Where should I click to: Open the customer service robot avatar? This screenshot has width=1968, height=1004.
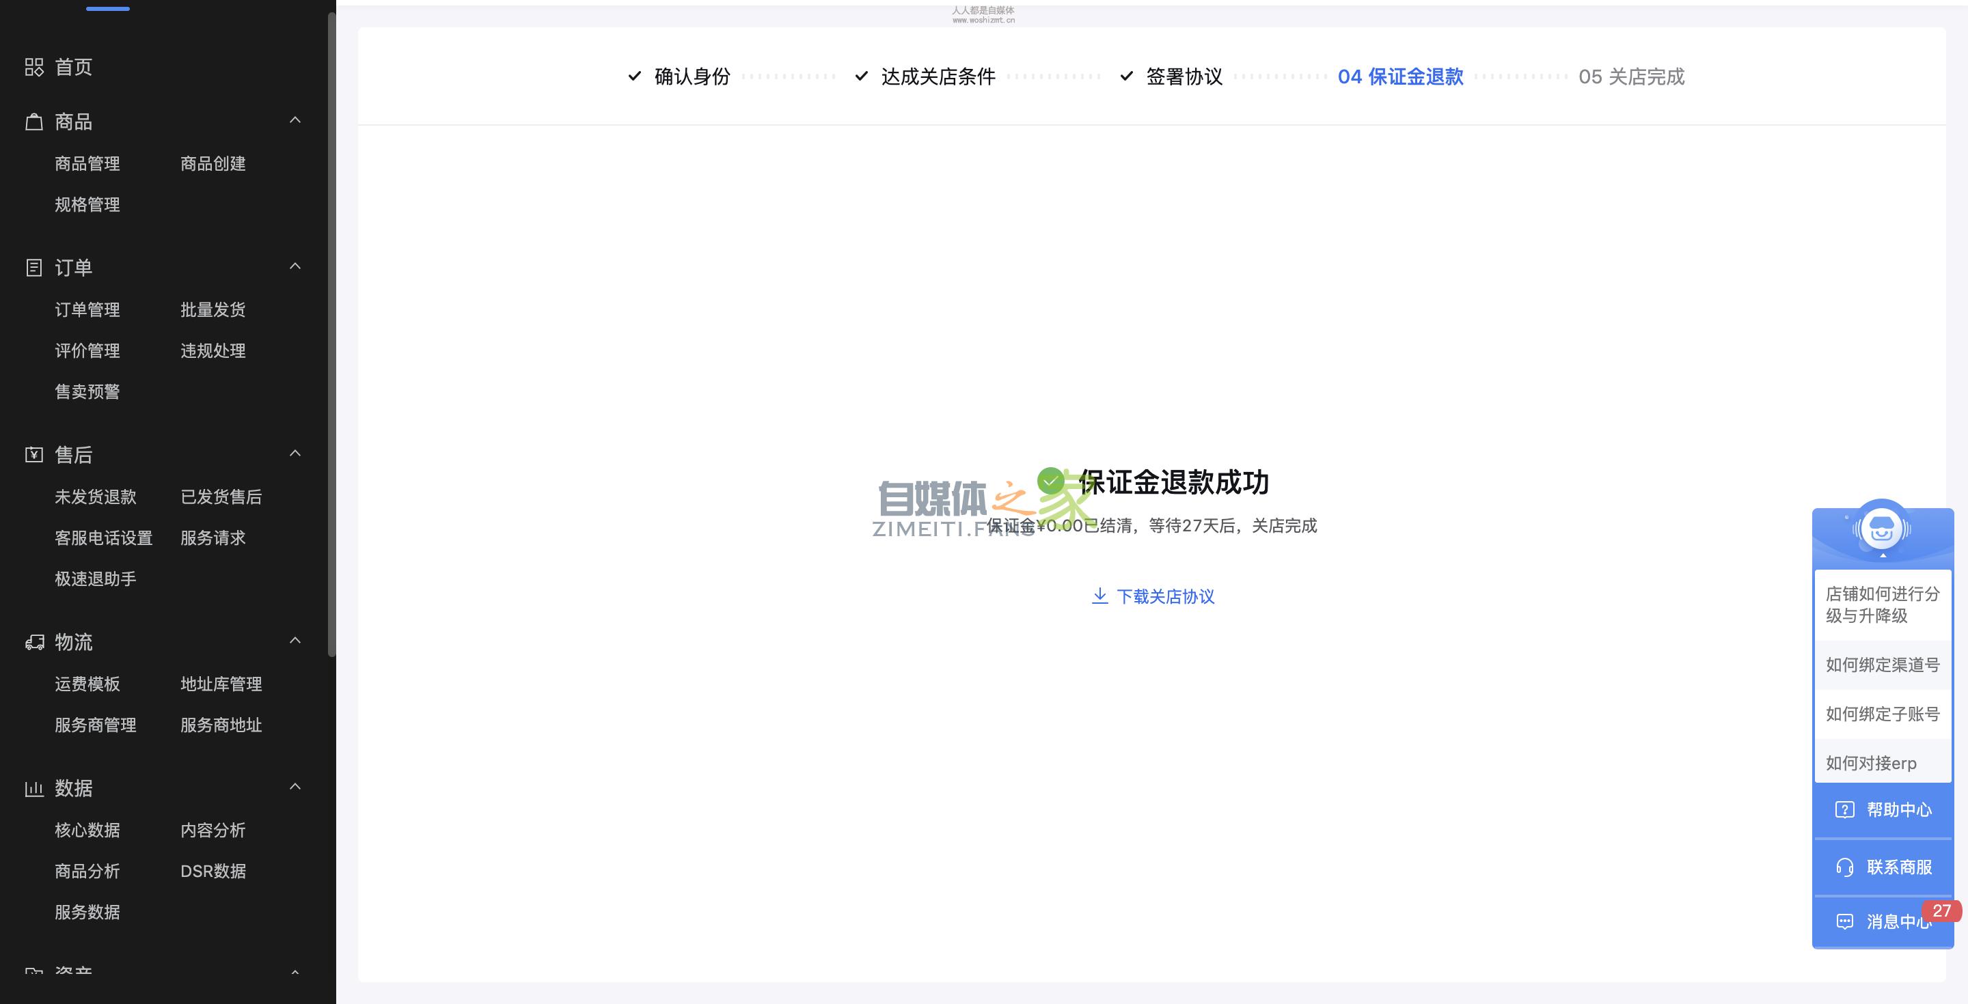click(1882, 529)
